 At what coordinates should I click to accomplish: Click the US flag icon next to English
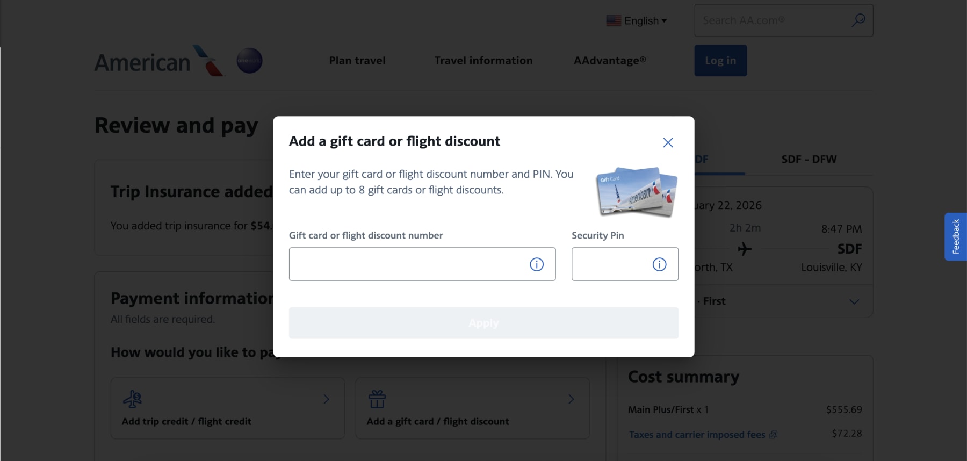click(x=613, y=20)
